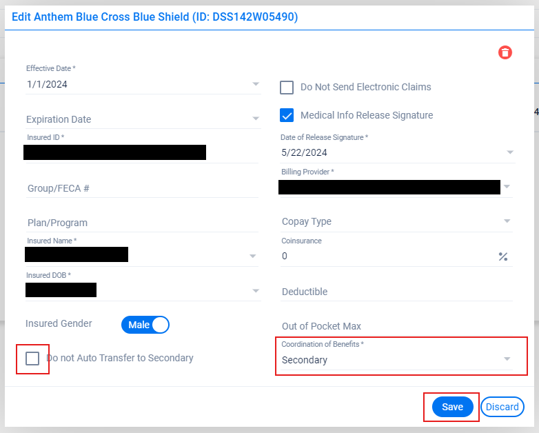Click the 1/1/2024 effective date value

click(x=47, y=84)
